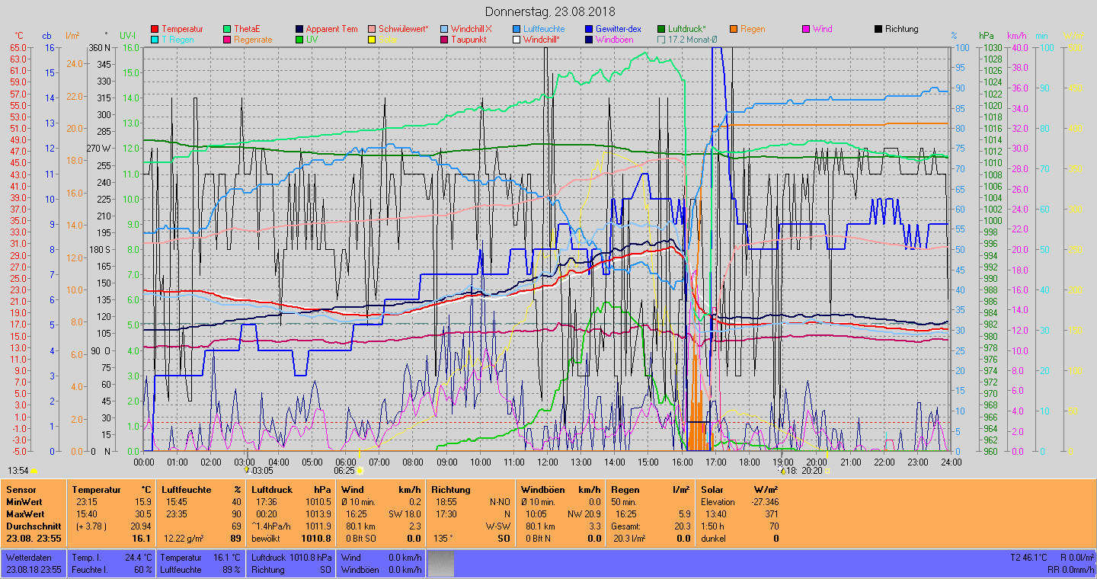Click the orange Regen legend swatch
This screenshot has height=579, width=1097.
coord(734,29)
